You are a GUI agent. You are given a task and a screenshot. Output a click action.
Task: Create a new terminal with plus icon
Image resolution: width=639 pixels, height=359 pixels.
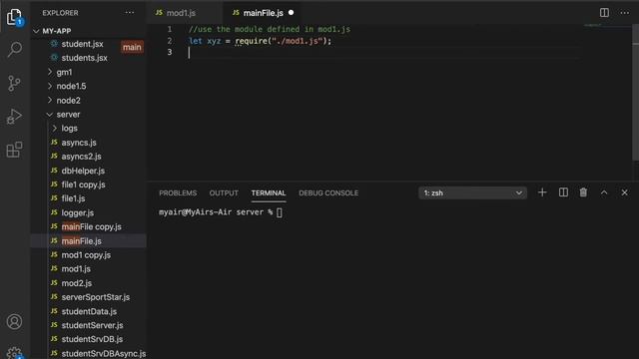click(x=542, y=192)
